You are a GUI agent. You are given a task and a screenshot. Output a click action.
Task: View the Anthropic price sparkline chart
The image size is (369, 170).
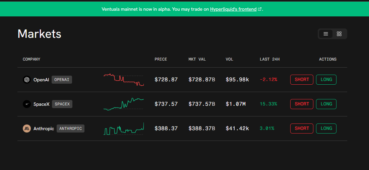click(123, 129)
